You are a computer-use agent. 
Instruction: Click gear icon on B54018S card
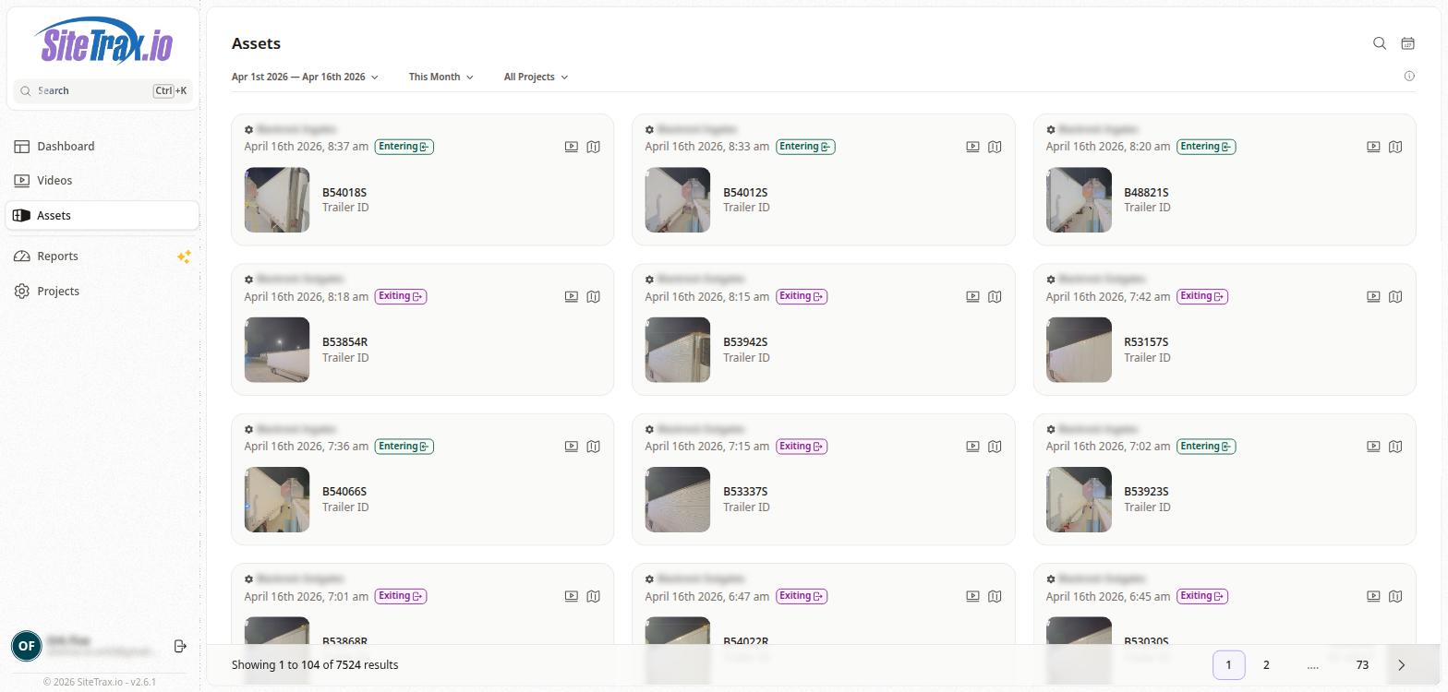[x=248, y=130]
